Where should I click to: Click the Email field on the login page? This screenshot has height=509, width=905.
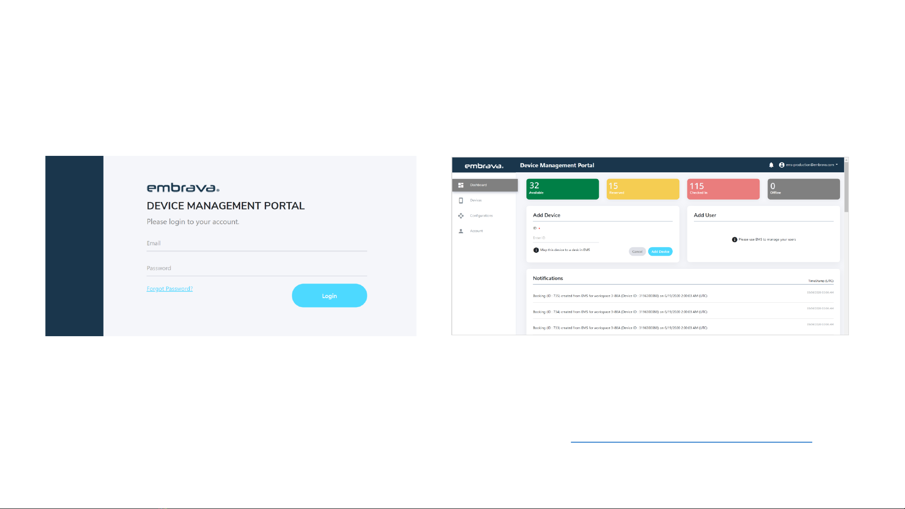click(257, 244)
